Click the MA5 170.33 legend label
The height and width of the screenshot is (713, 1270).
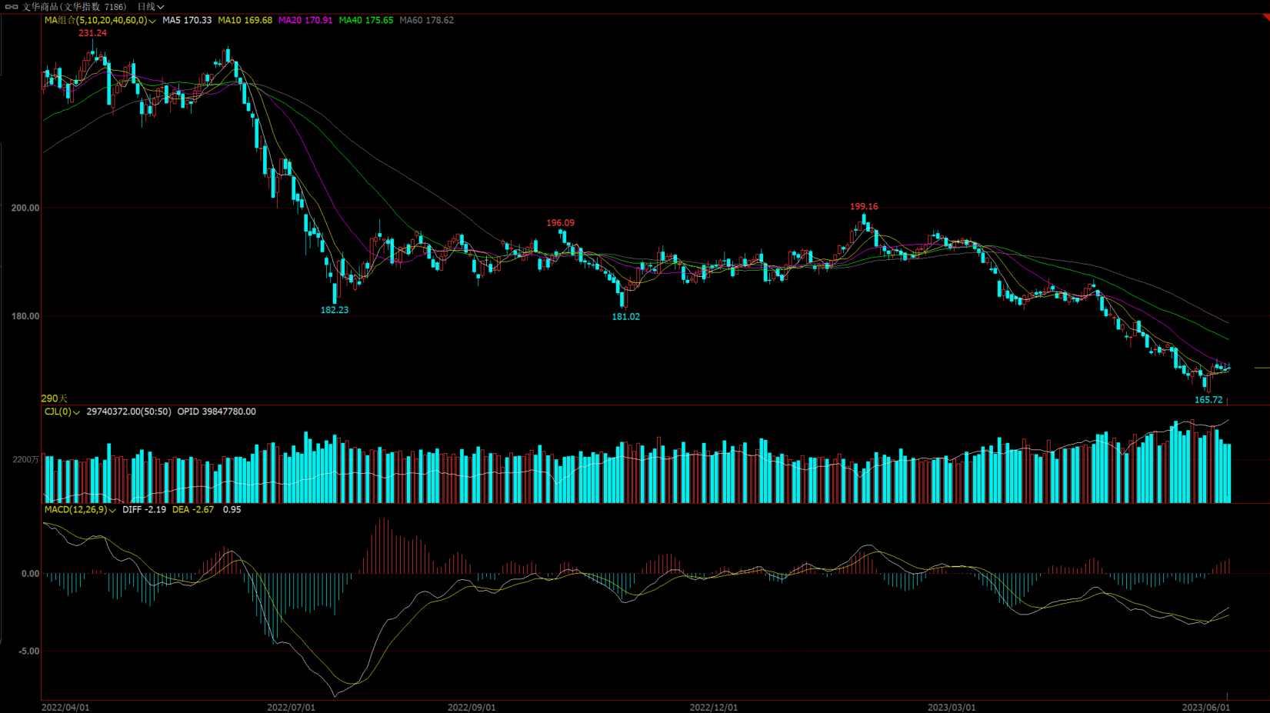(187, 21)
